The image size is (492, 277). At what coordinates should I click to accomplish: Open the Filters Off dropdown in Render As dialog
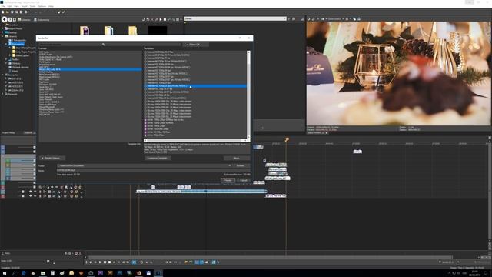195,45
